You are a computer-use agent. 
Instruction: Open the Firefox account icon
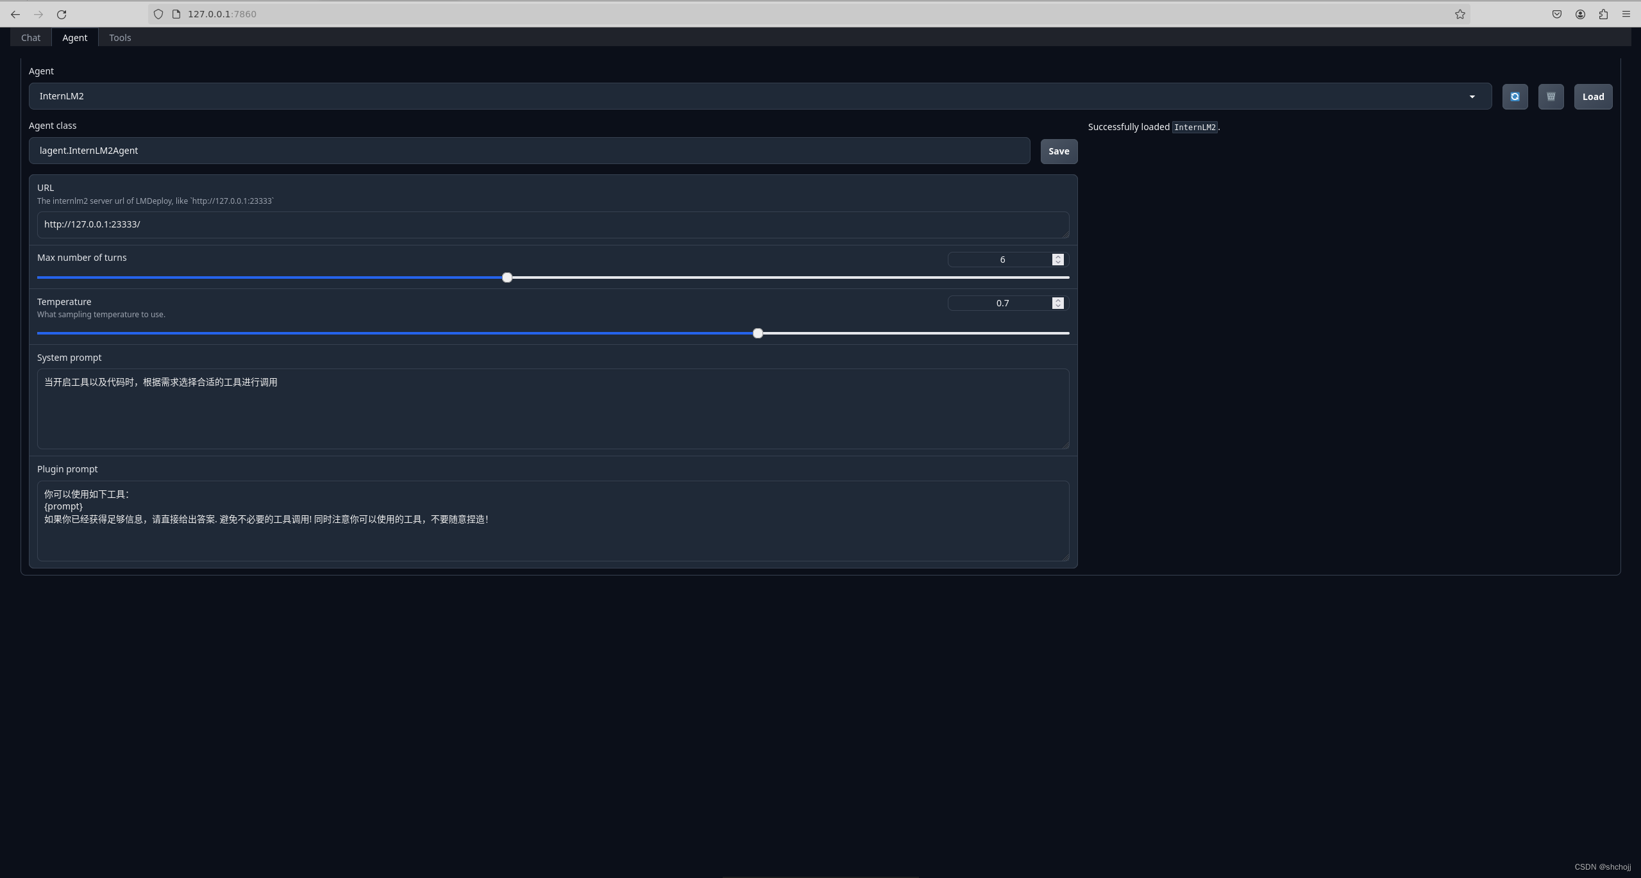pyautogui.click(x=1580, y=14)
